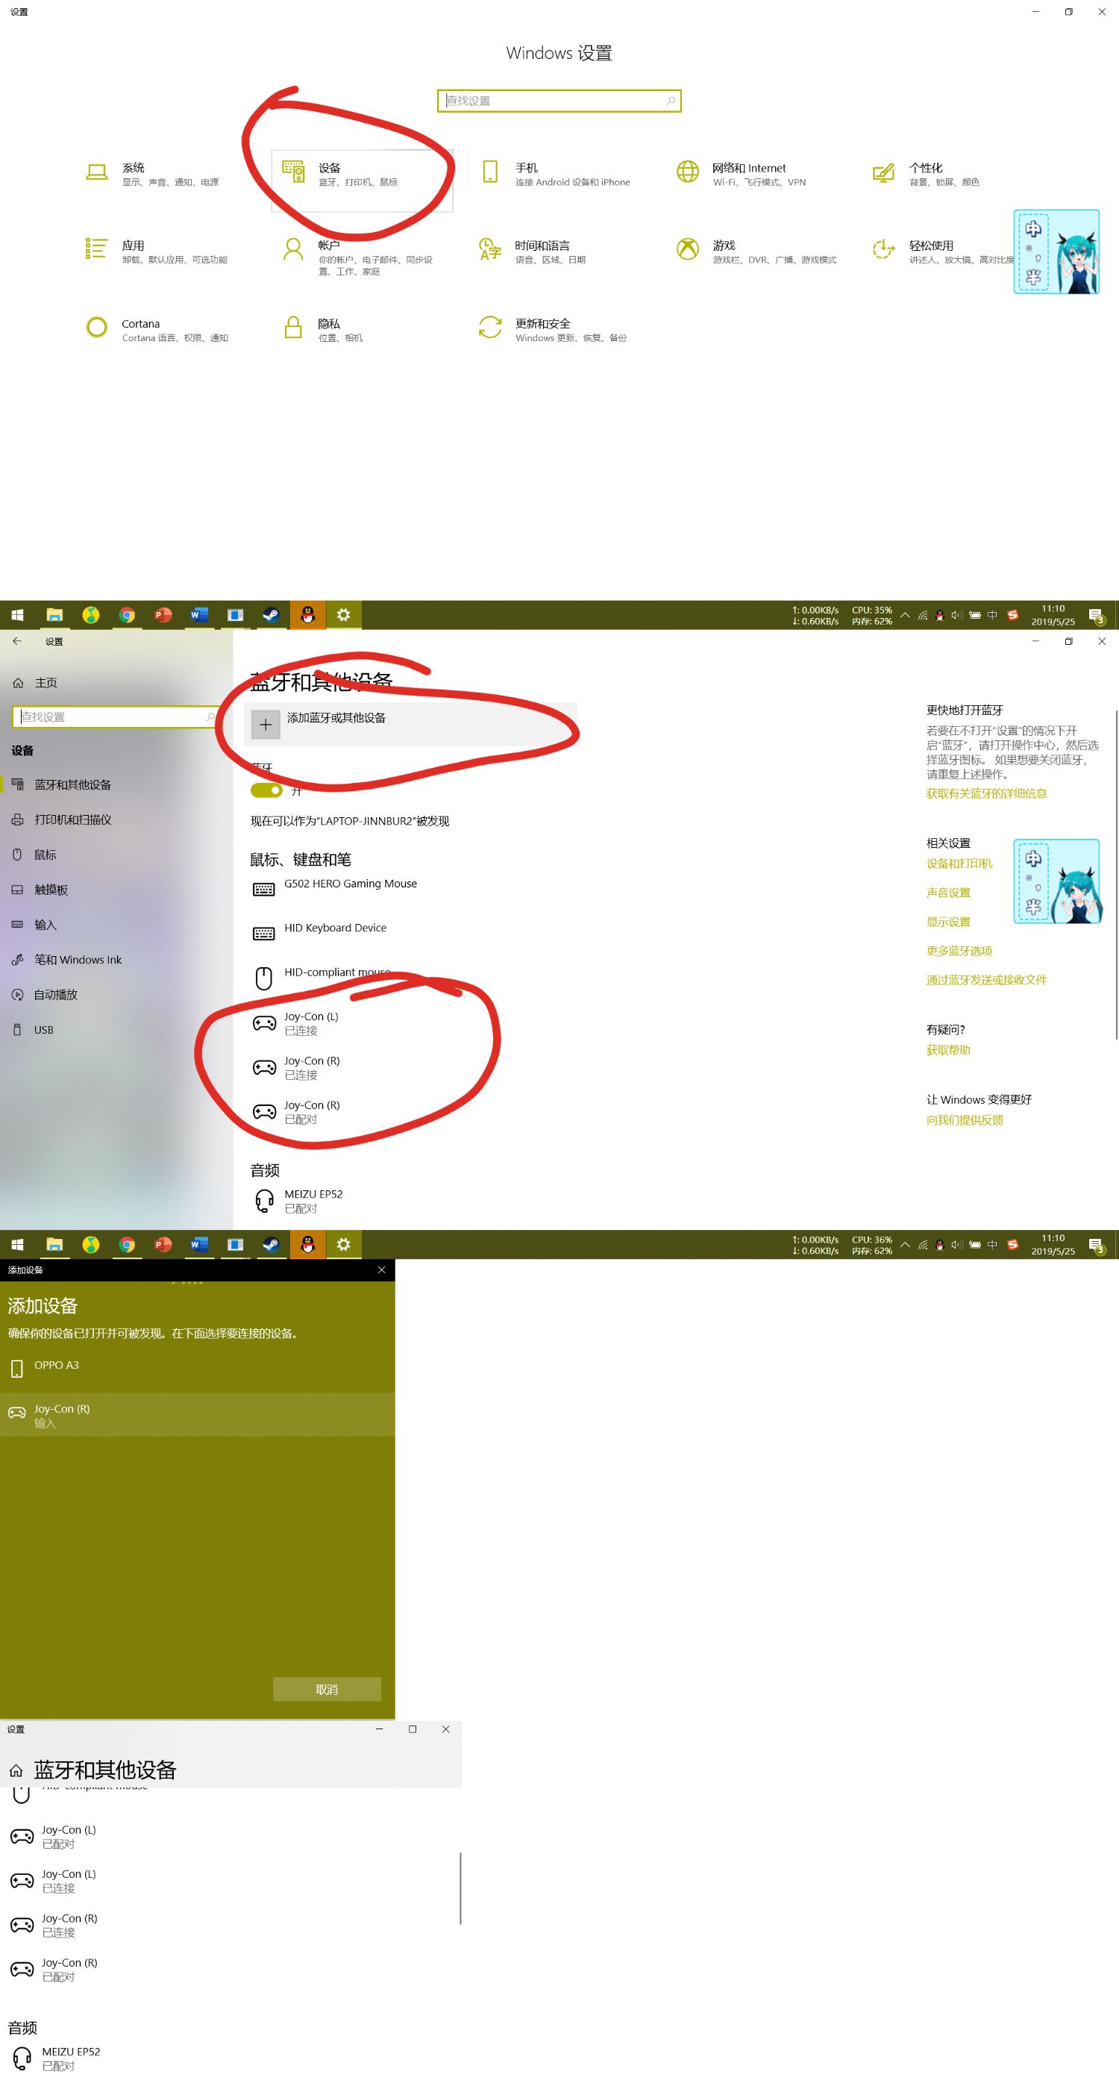Click volume icon in taskbar below Bluetooth devices page
Image resolution: width=1119 pixels, height=2083 pixels.
click(x=957, y=1244)
